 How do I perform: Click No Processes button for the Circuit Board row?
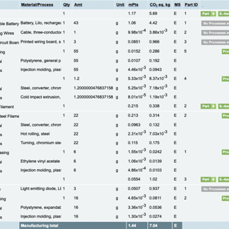(x=215, y=42)
